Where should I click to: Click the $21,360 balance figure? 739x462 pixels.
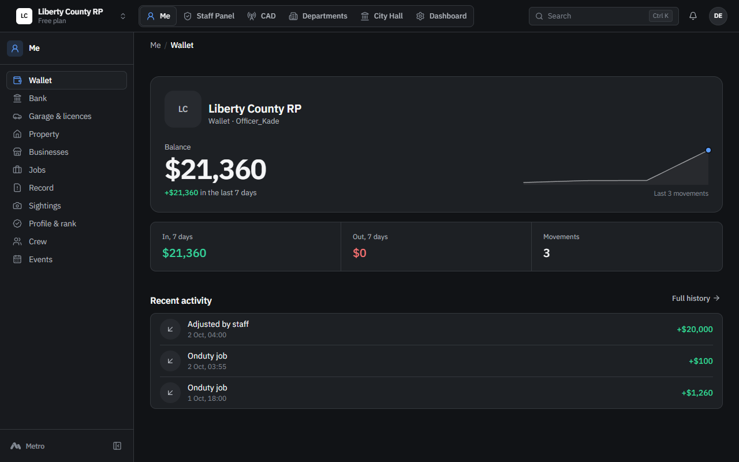(215, 170)
